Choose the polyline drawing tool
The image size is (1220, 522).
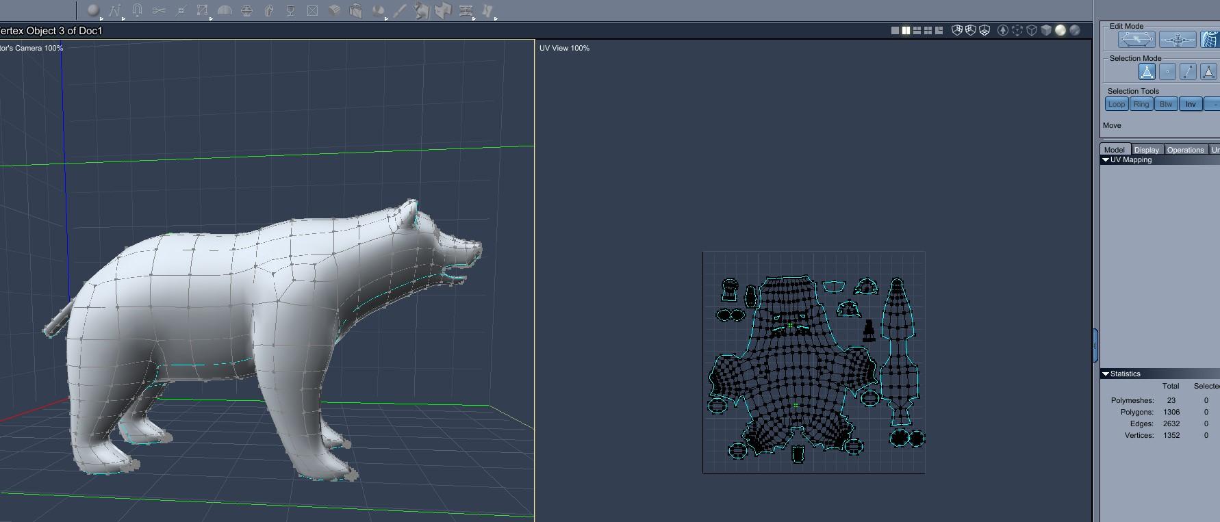114,10
